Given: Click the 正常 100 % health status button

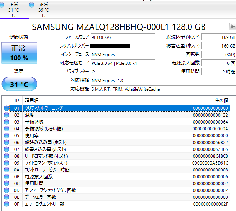Looking at the screenshot, I should (19, 53).
